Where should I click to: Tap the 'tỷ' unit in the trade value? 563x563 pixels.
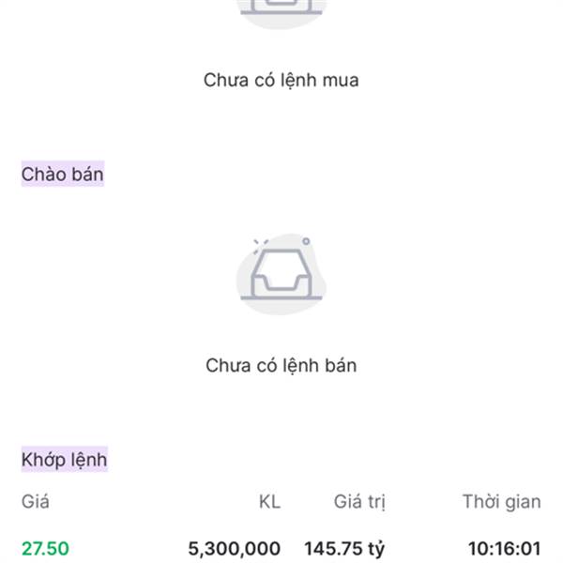374,549
